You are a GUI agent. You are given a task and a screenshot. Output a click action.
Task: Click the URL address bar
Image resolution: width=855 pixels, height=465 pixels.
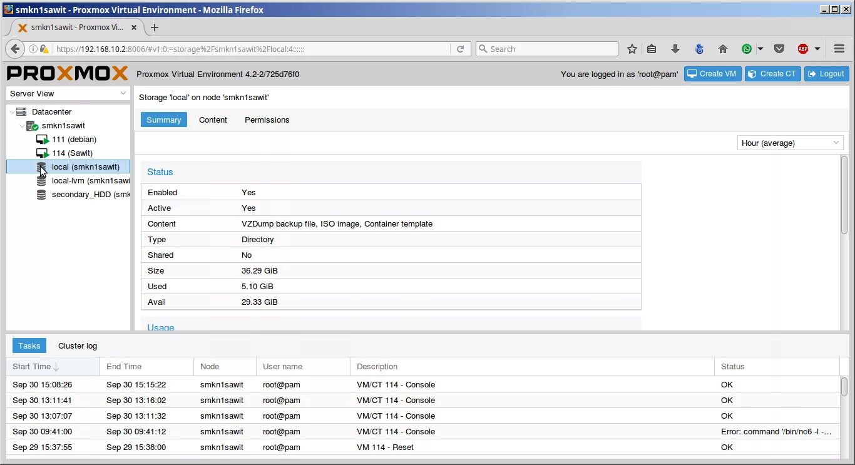pos(250,49)
